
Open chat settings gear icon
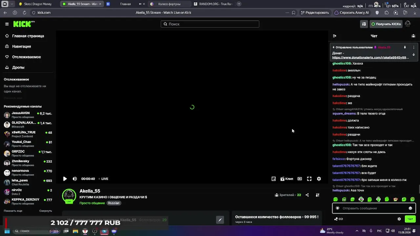(399, 219)
